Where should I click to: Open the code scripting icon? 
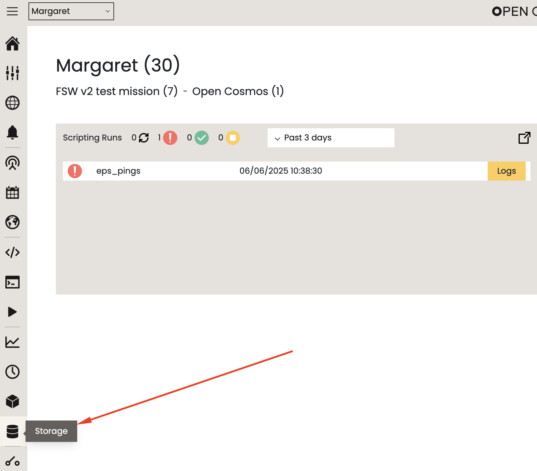(12, 252)
